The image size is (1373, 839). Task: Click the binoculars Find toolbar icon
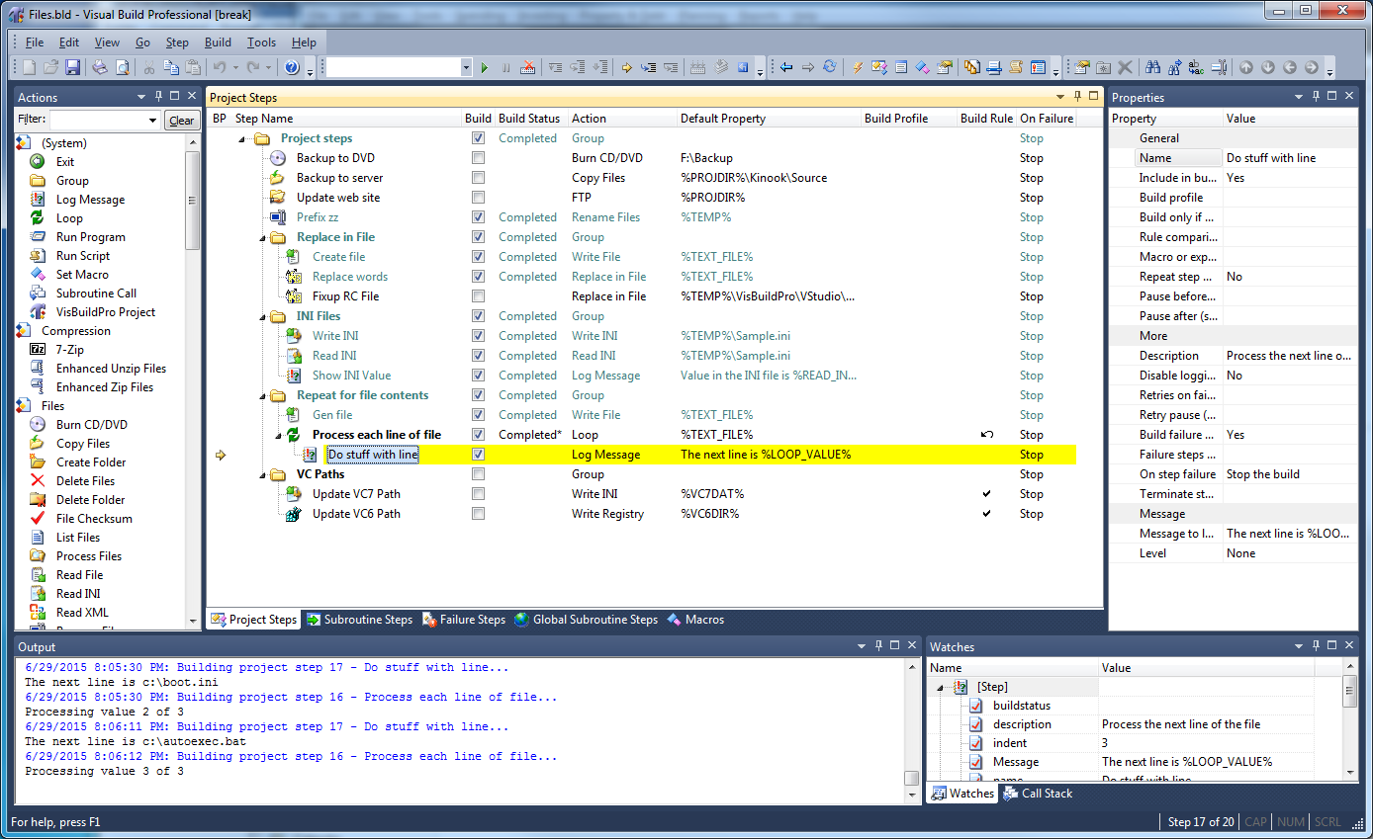[1152, 67]
